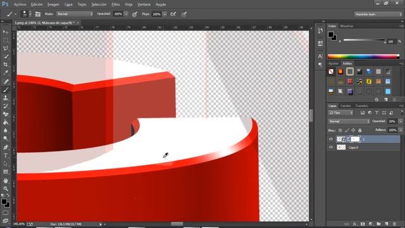Switch to the Canales tab
Image resolution: width=405 pixels, height=228 pixels.
coord(346,106)
